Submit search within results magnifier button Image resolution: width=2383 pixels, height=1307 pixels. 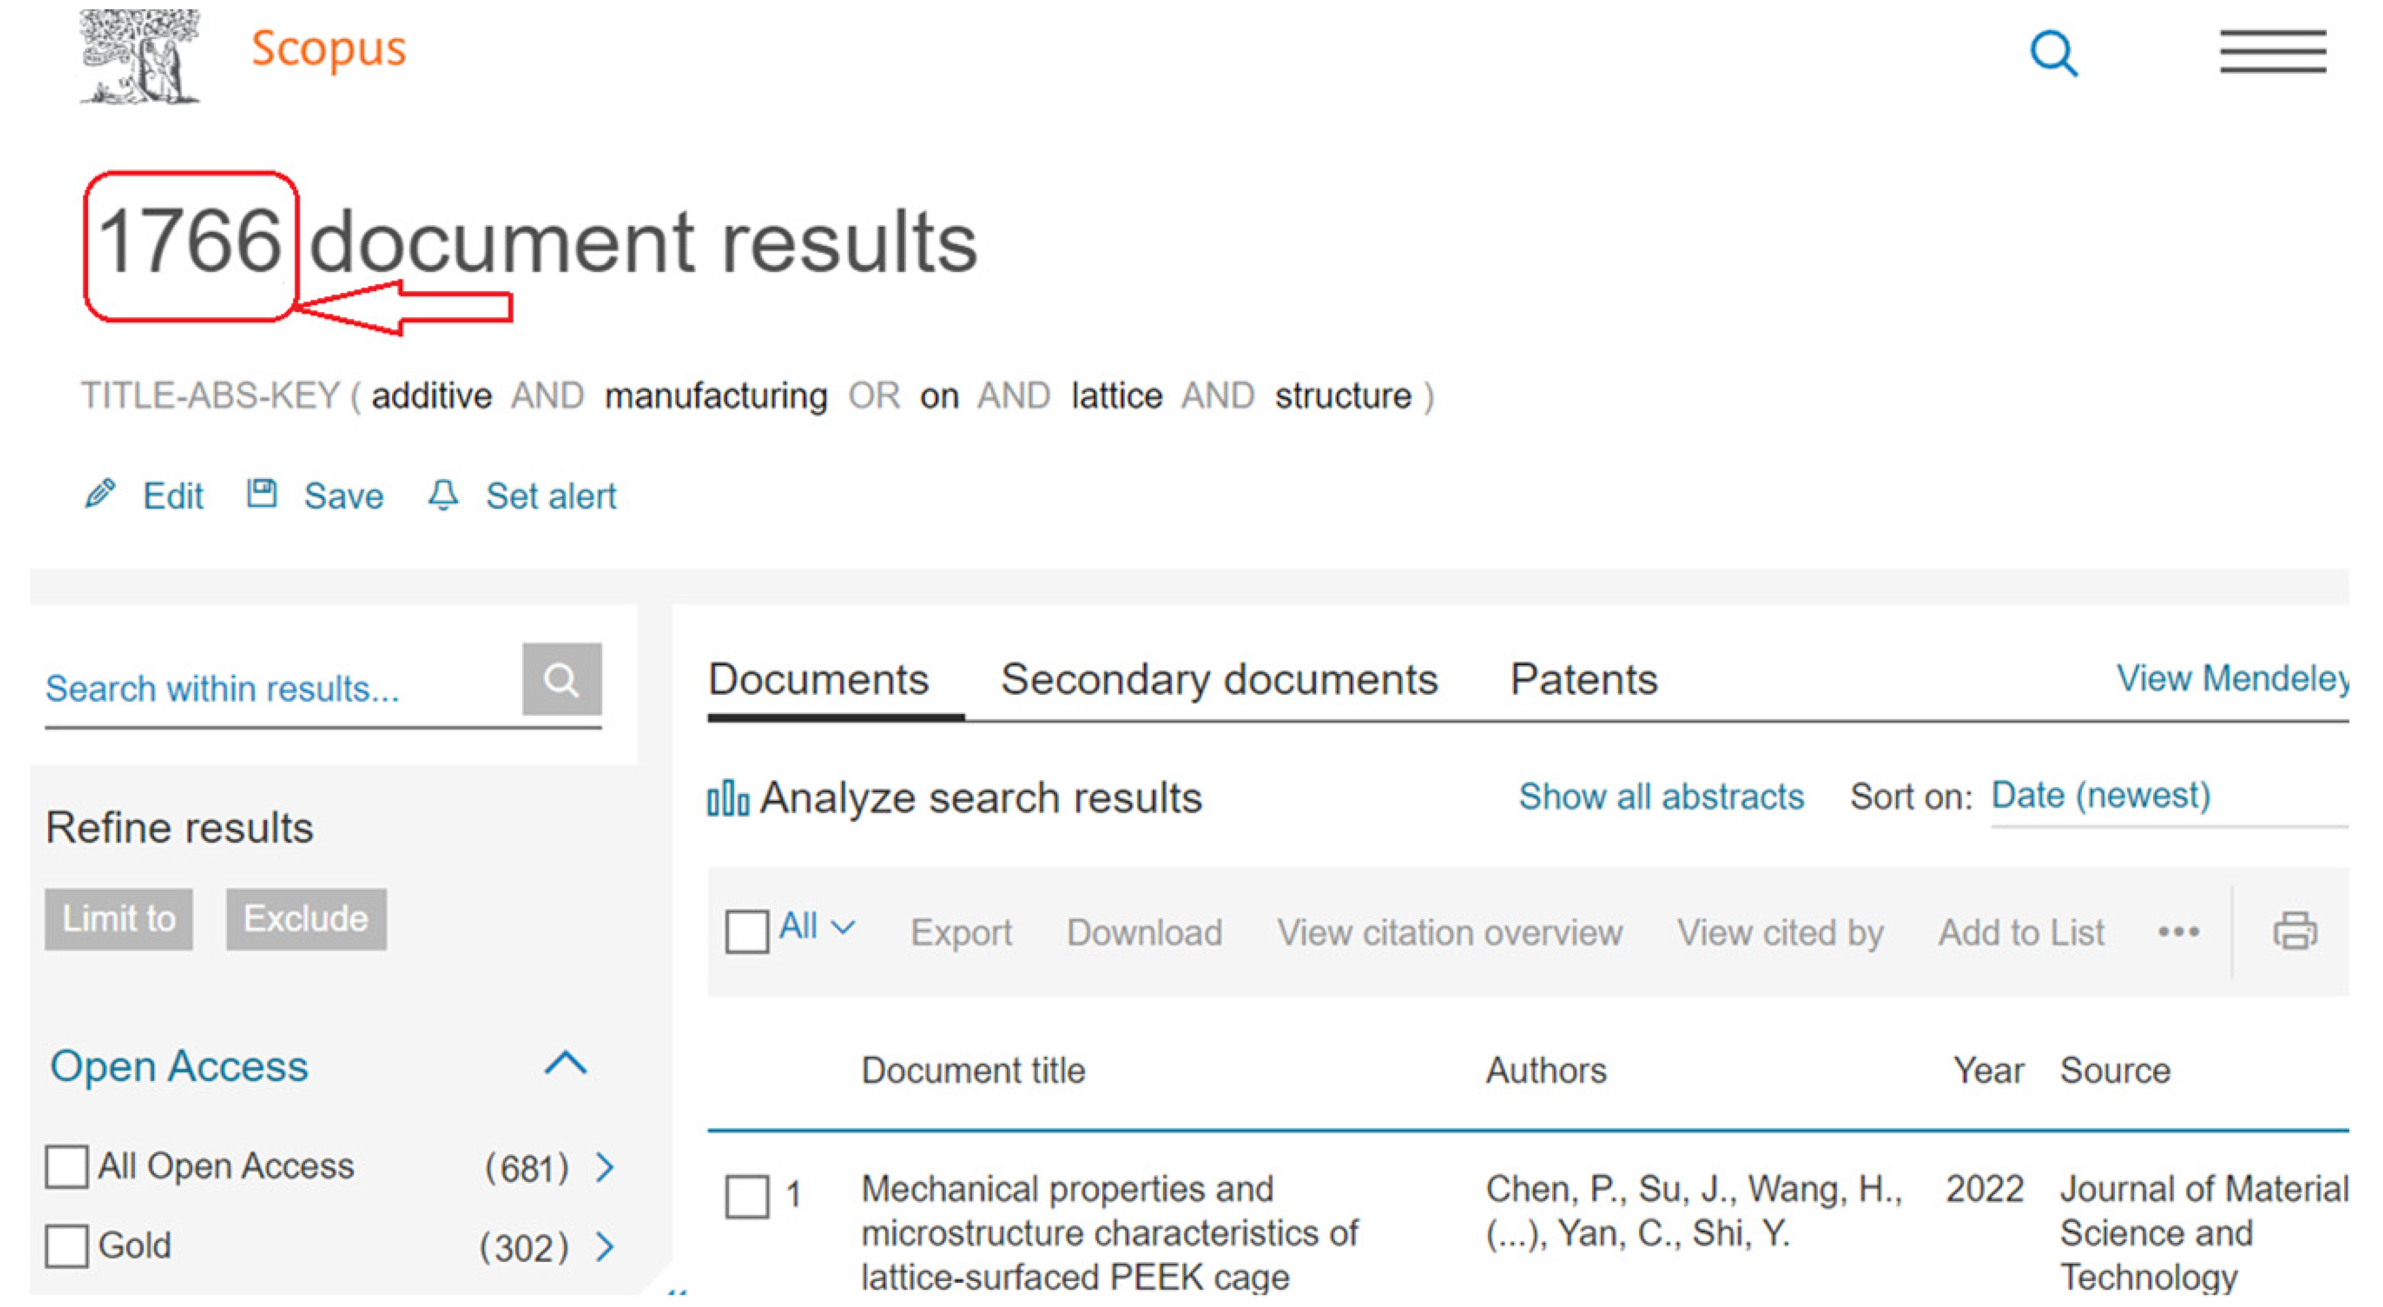[x=562, y=680]
